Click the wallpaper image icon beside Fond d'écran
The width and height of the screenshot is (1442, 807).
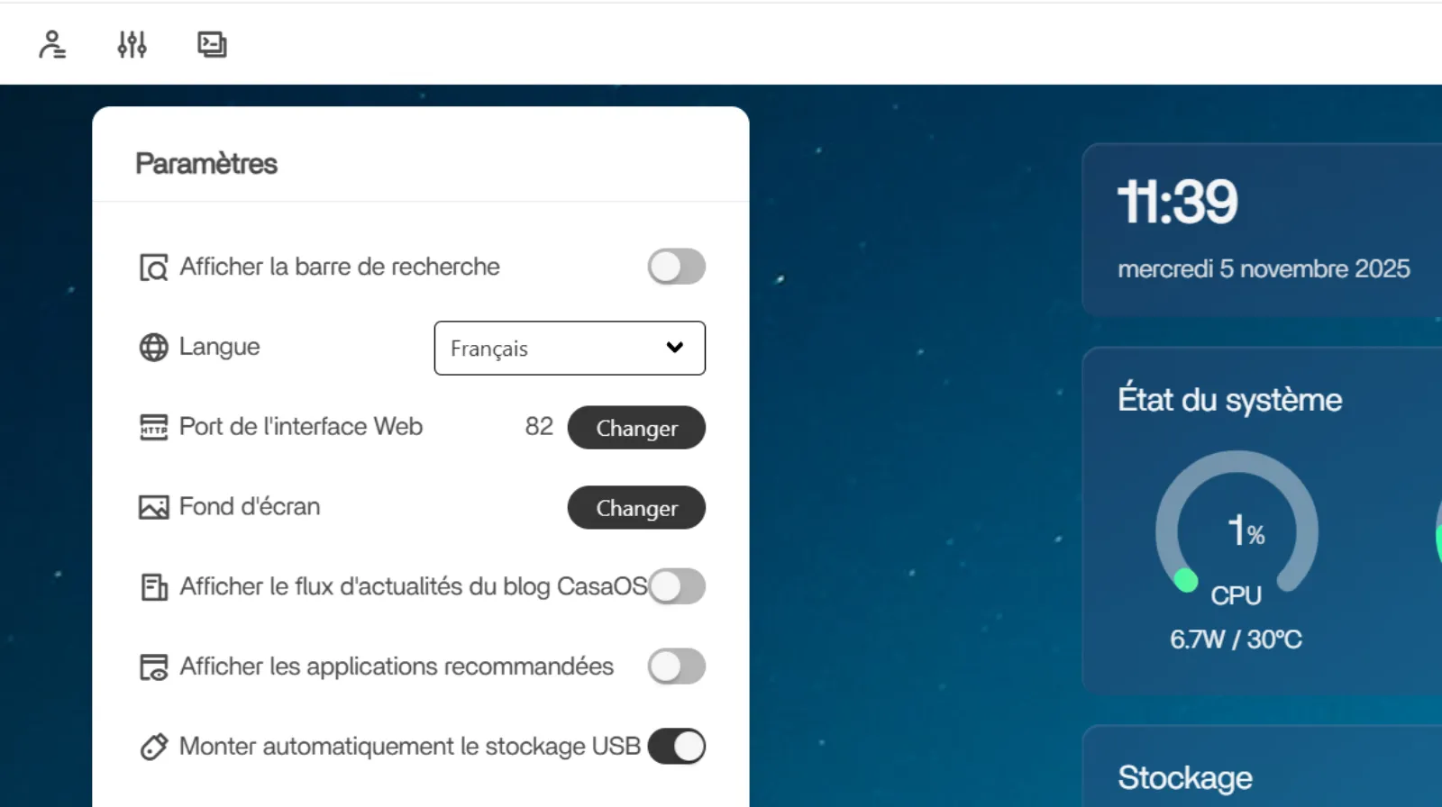click(153, 507)
